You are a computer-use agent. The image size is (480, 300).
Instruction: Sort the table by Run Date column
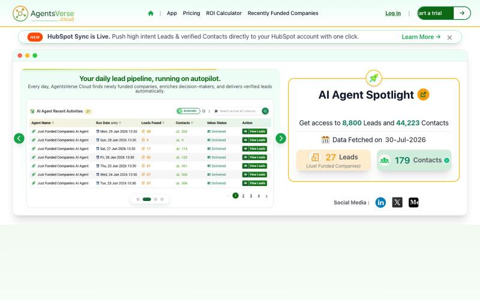pos(109,123)
